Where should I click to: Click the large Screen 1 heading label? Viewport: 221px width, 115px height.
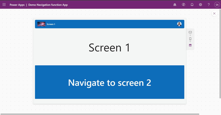point(109,48)
